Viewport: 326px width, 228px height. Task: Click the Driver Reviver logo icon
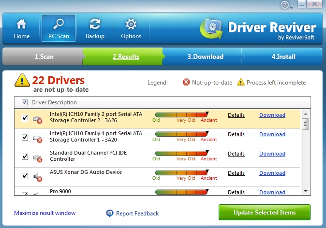click(x=211, y=29)
